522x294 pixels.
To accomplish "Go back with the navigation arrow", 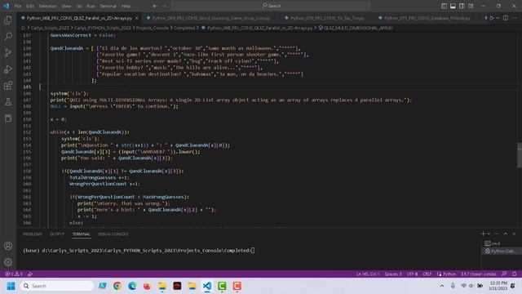I will point(155,6).
